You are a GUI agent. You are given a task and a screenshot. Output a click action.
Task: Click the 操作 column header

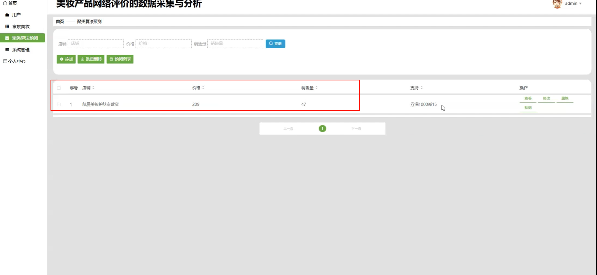coord(523,88)
